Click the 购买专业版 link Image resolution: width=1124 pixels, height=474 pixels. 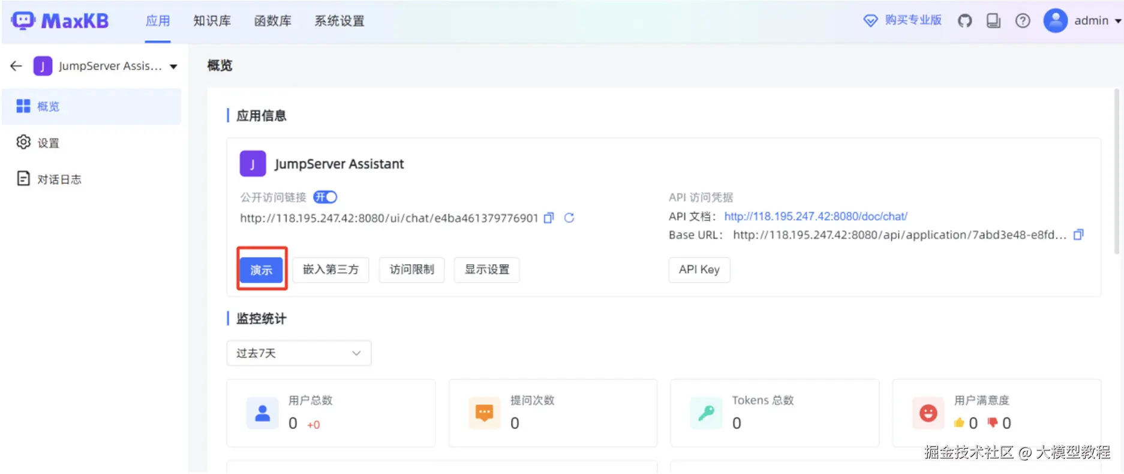913,20
